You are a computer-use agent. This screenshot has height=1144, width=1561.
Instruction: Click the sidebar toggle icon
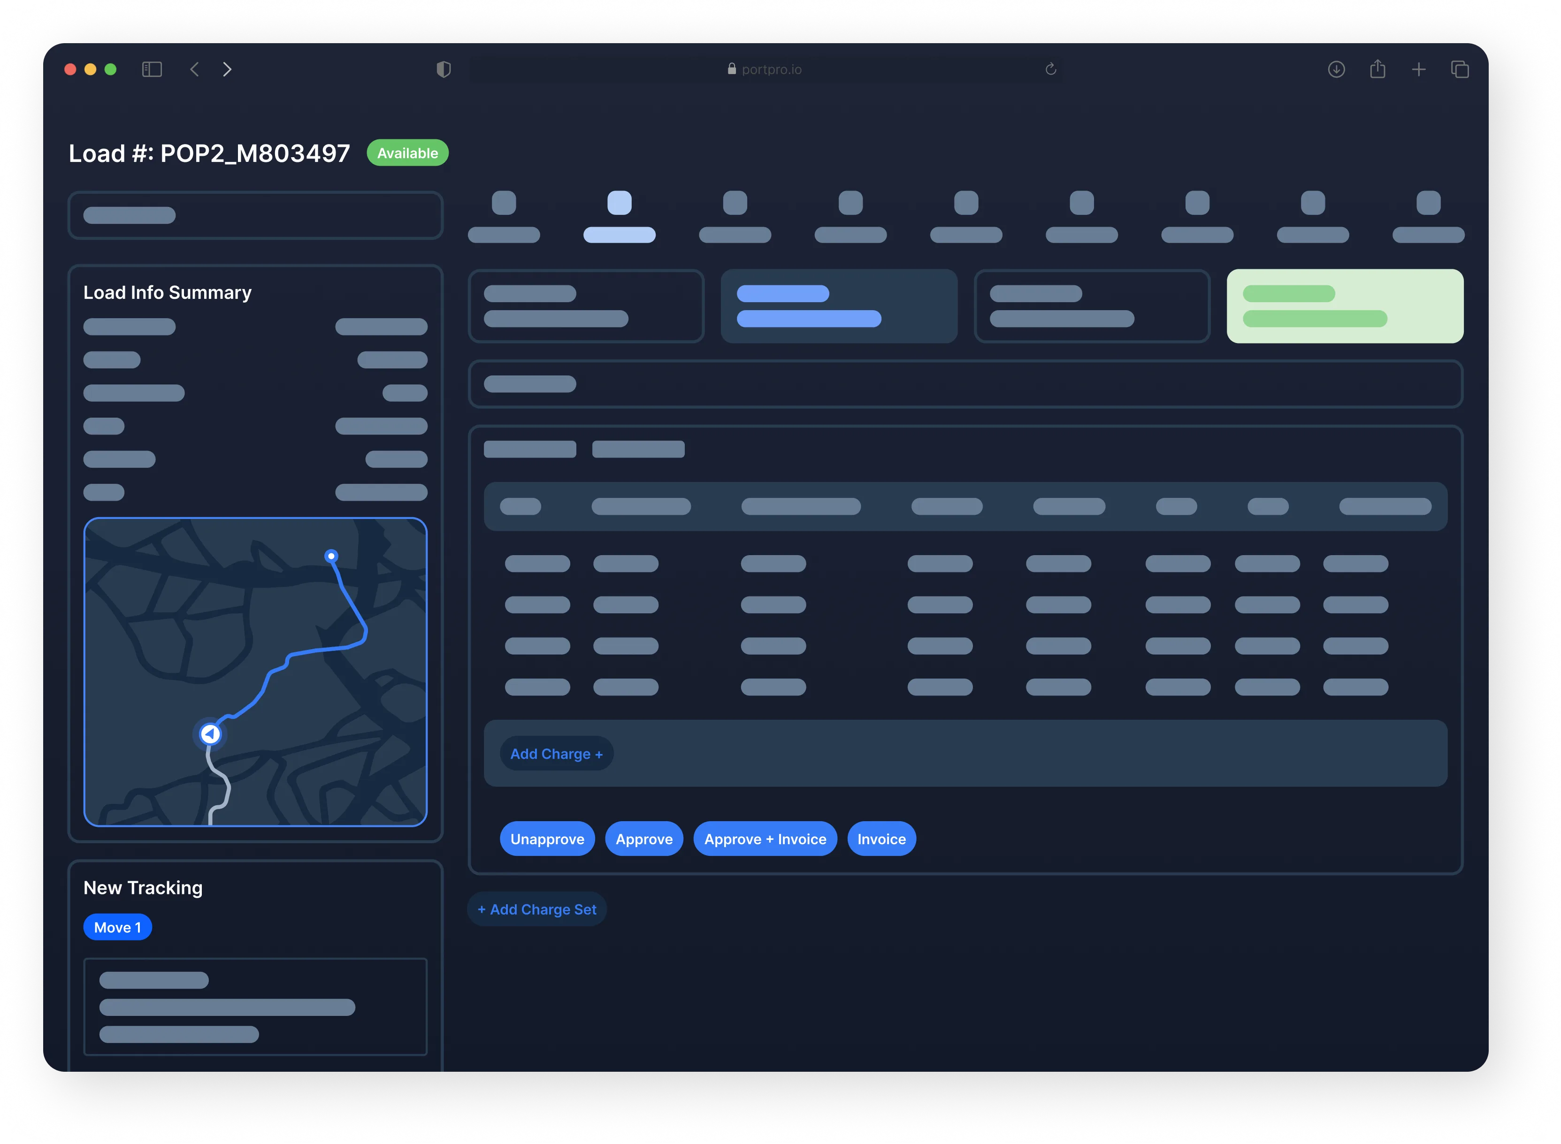[x=152, y=69]
